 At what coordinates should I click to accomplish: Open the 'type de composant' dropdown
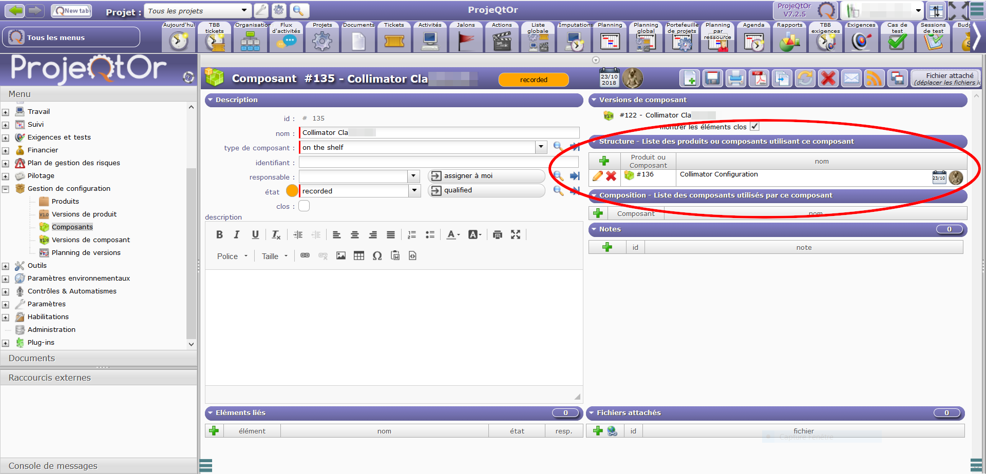click(x=541, y=147)
